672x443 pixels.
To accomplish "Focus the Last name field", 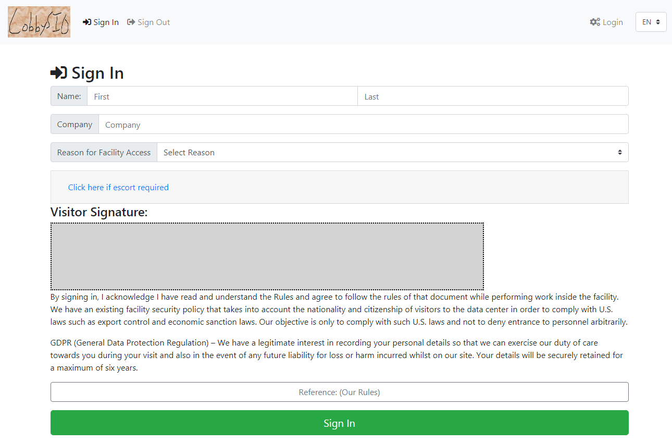I will 492,96.
